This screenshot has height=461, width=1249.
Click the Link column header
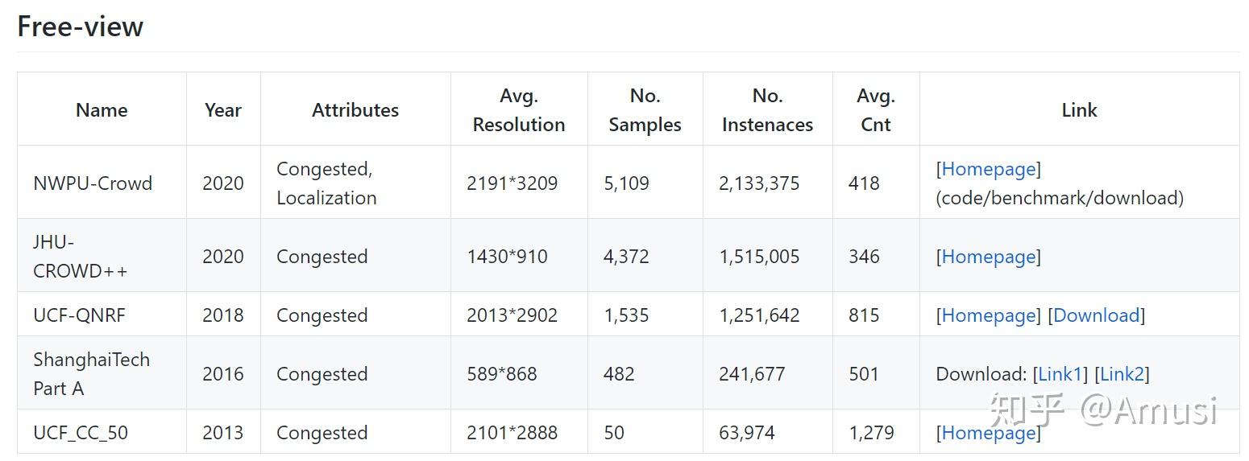pyautogui.click(x=1079, y=110)
